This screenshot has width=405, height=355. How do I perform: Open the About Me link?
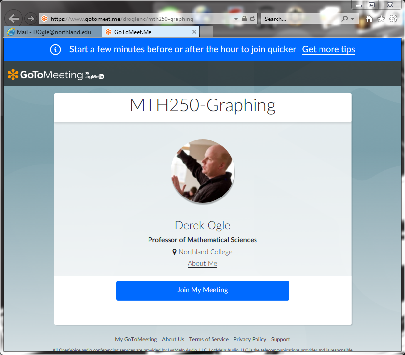pyautogui.click(x=202, y=263)
